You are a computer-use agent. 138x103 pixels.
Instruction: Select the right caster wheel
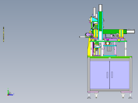pos(123,95)
